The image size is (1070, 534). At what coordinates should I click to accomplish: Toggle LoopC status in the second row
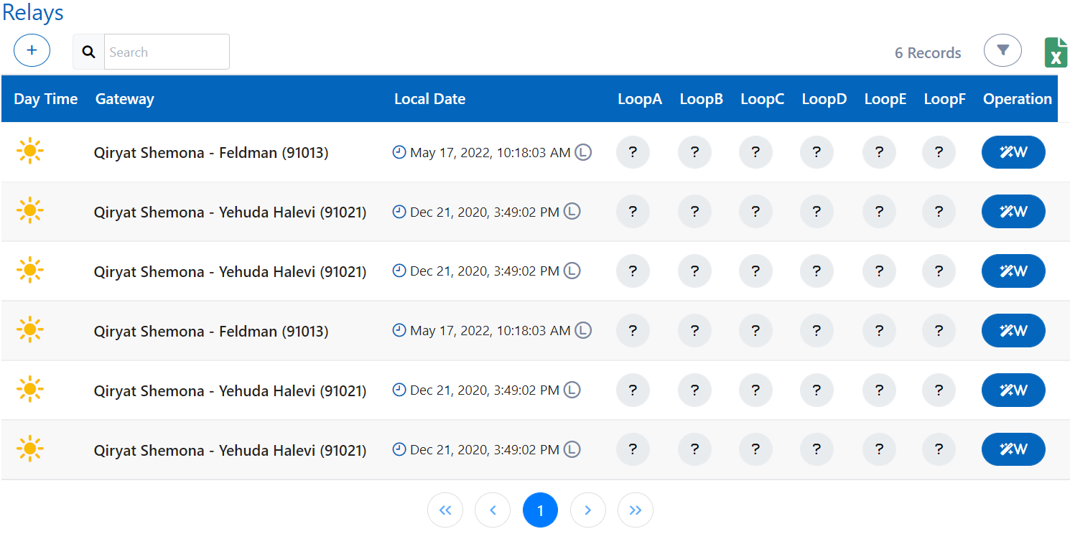coord(755,212)
